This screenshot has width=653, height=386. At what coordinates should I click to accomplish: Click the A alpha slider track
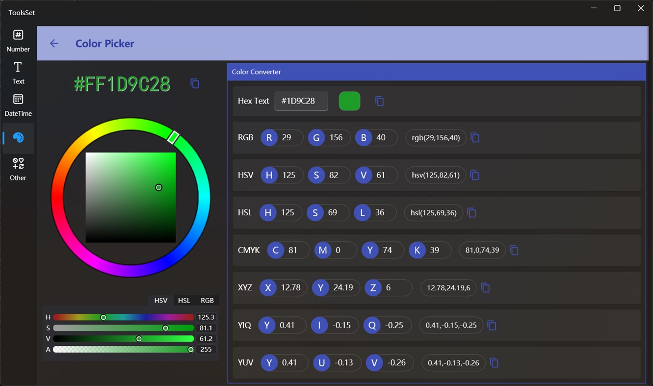[124, 350]
